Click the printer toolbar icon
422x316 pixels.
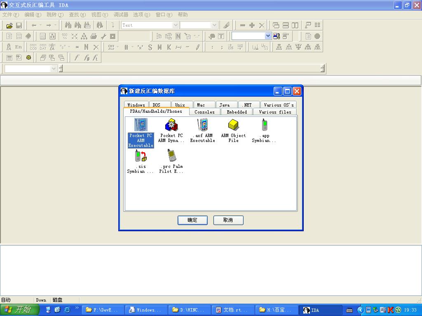click(x=94, y=36)
